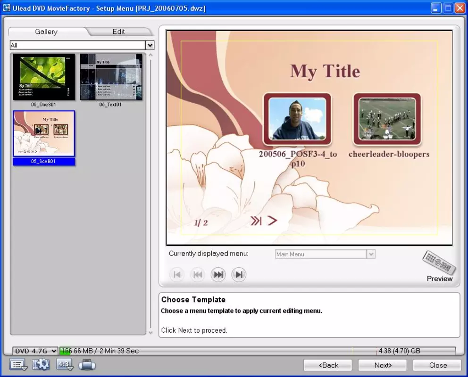
Task: Select the 05_OneS01 template thumbnail
Action: [44, 77]
